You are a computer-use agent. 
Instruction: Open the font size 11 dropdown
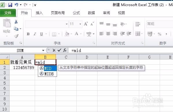pos(80,24)
